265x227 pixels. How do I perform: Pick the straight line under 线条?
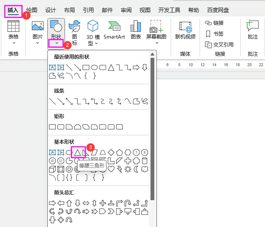pos(52,101)
